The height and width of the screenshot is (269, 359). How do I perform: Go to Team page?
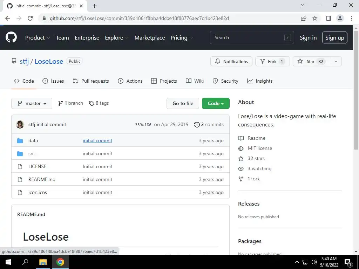(x=62, y=37)
